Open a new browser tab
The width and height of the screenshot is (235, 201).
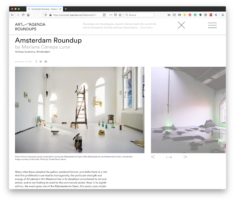66,9
